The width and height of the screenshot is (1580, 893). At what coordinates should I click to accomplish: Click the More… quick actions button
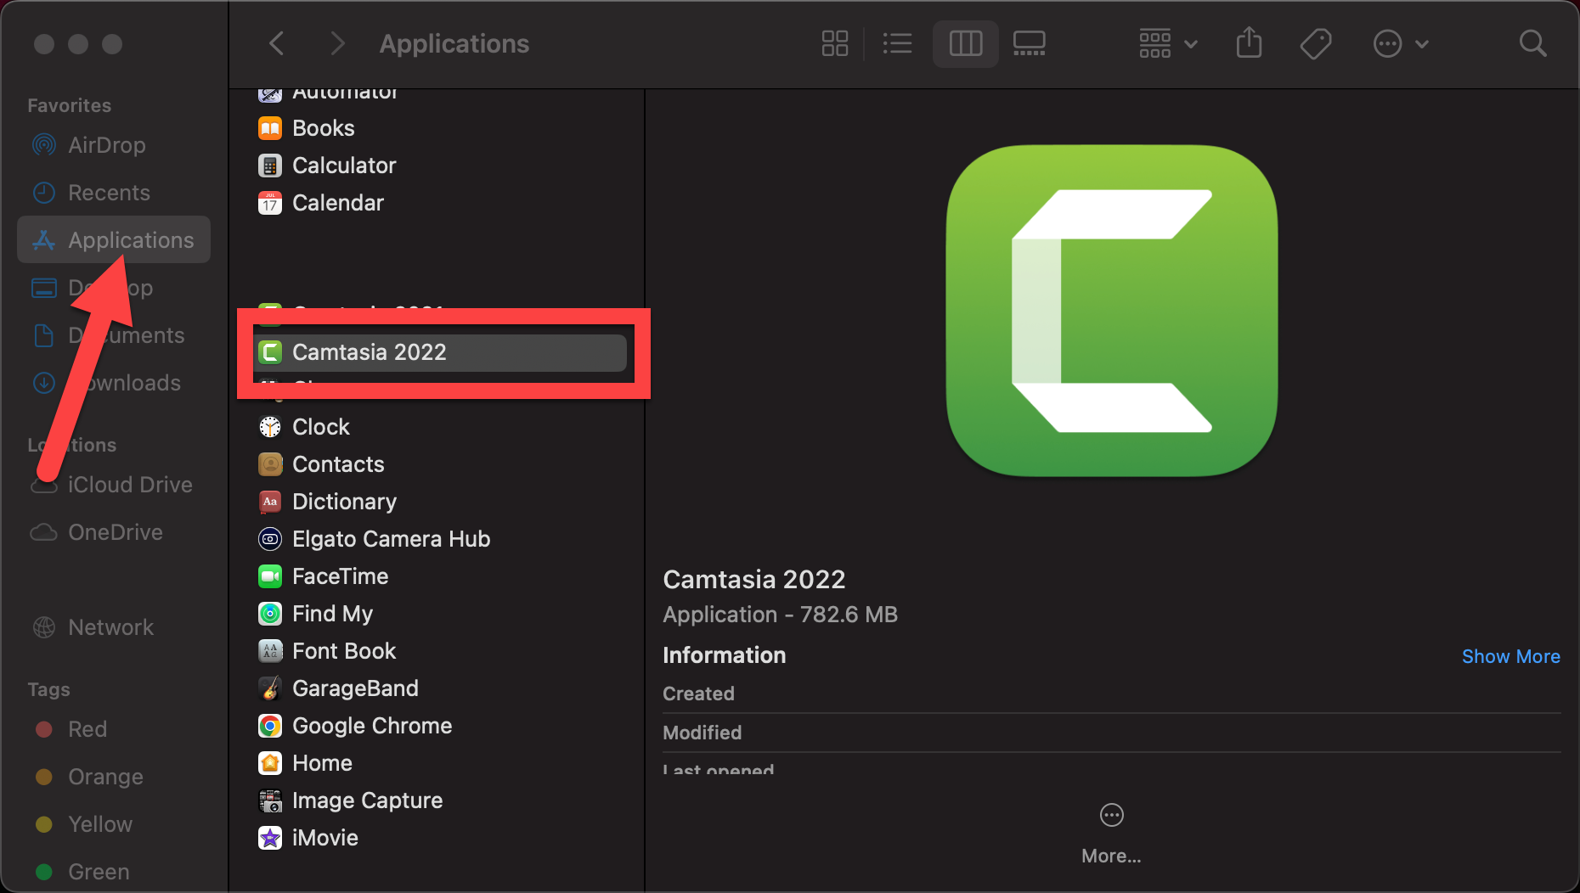coord(1111,831)
